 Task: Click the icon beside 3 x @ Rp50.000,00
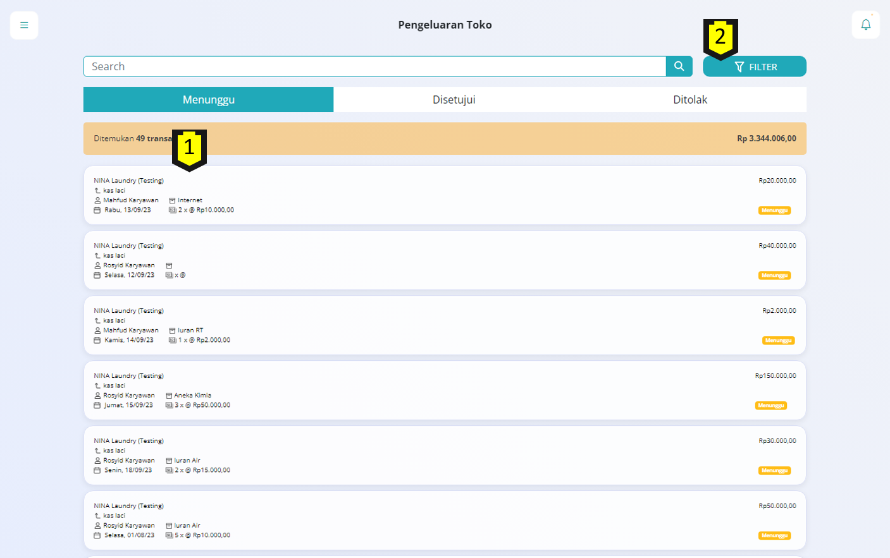pos(169,405)
